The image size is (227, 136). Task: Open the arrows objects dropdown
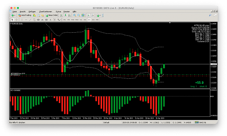[59, 20]
